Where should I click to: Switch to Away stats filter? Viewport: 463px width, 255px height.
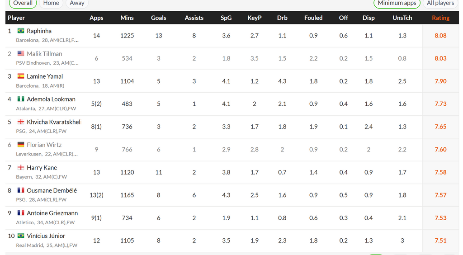pos(77,3)
